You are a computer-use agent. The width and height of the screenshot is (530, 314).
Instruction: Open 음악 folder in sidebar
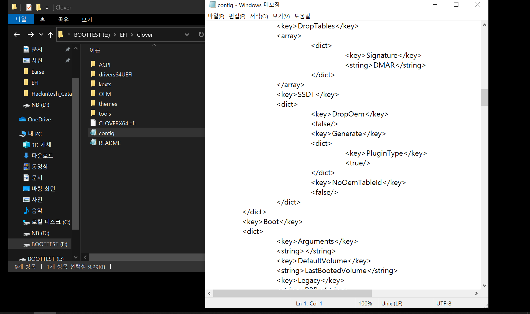[37, 211]
